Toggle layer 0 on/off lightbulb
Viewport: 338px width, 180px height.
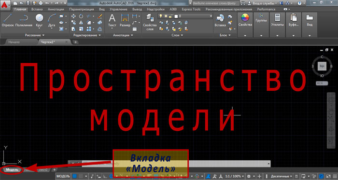161,16
